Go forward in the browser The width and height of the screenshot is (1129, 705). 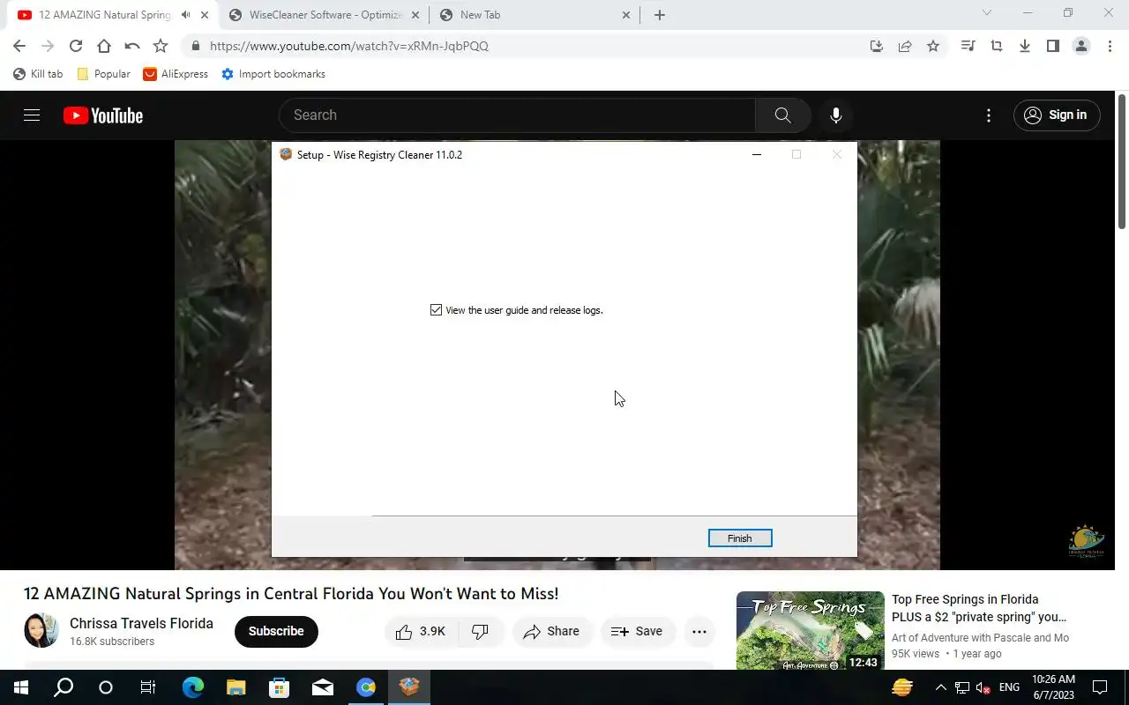[48, 46]
